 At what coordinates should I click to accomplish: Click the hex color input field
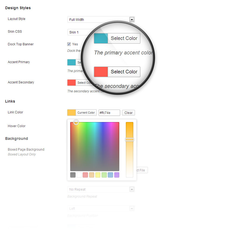click(109, 113)
